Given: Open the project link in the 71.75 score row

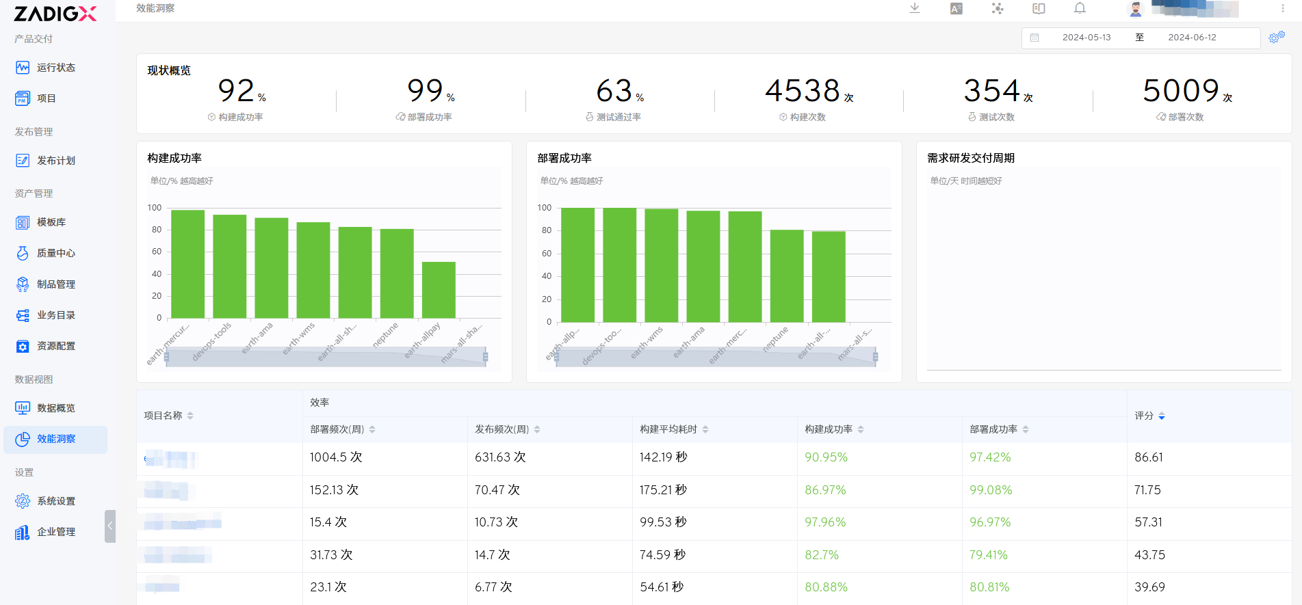Looking at the screenshot, I should click(166, 490).
